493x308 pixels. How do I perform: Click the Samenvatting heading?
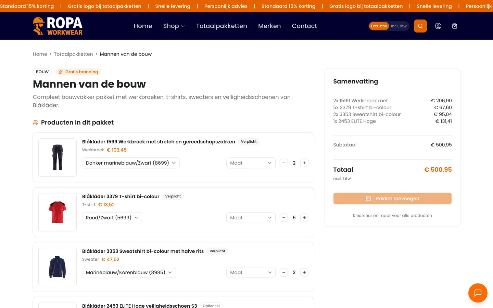click(x=356, y=81)
